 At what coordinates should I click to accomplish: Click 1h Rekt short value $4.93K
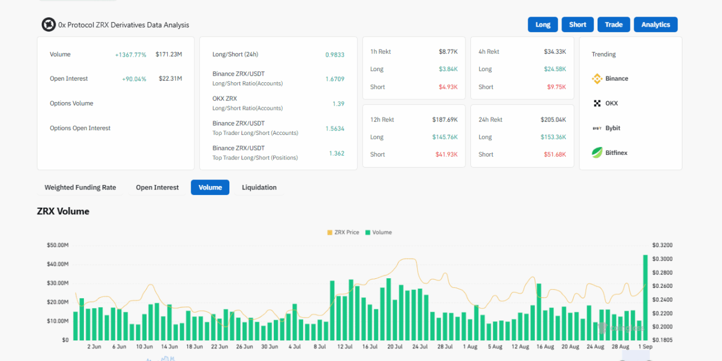pyautogui.click(x=448, y=87)
